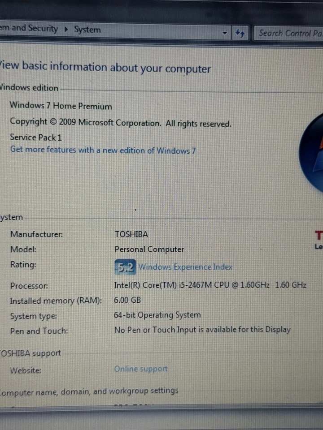Open the Online support link

tap(140, 369)
